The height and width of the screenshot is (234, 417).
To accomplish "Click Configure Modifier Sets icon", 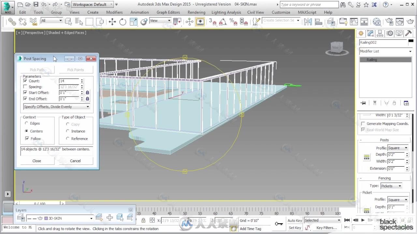I will click(x=406, y=103).
